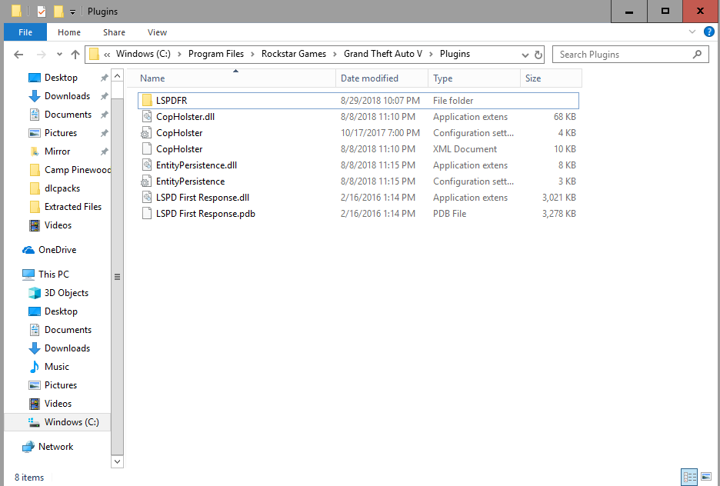
Task: Click the Windows (C:) breadcrumb
Action: click(143, 54)
